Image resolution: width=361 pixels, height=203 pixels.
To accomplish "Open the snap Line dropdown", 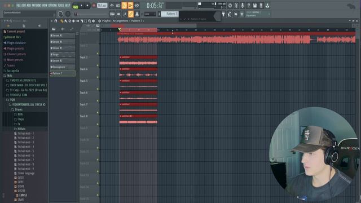I will pyautogui.click(x=150, y=14).
